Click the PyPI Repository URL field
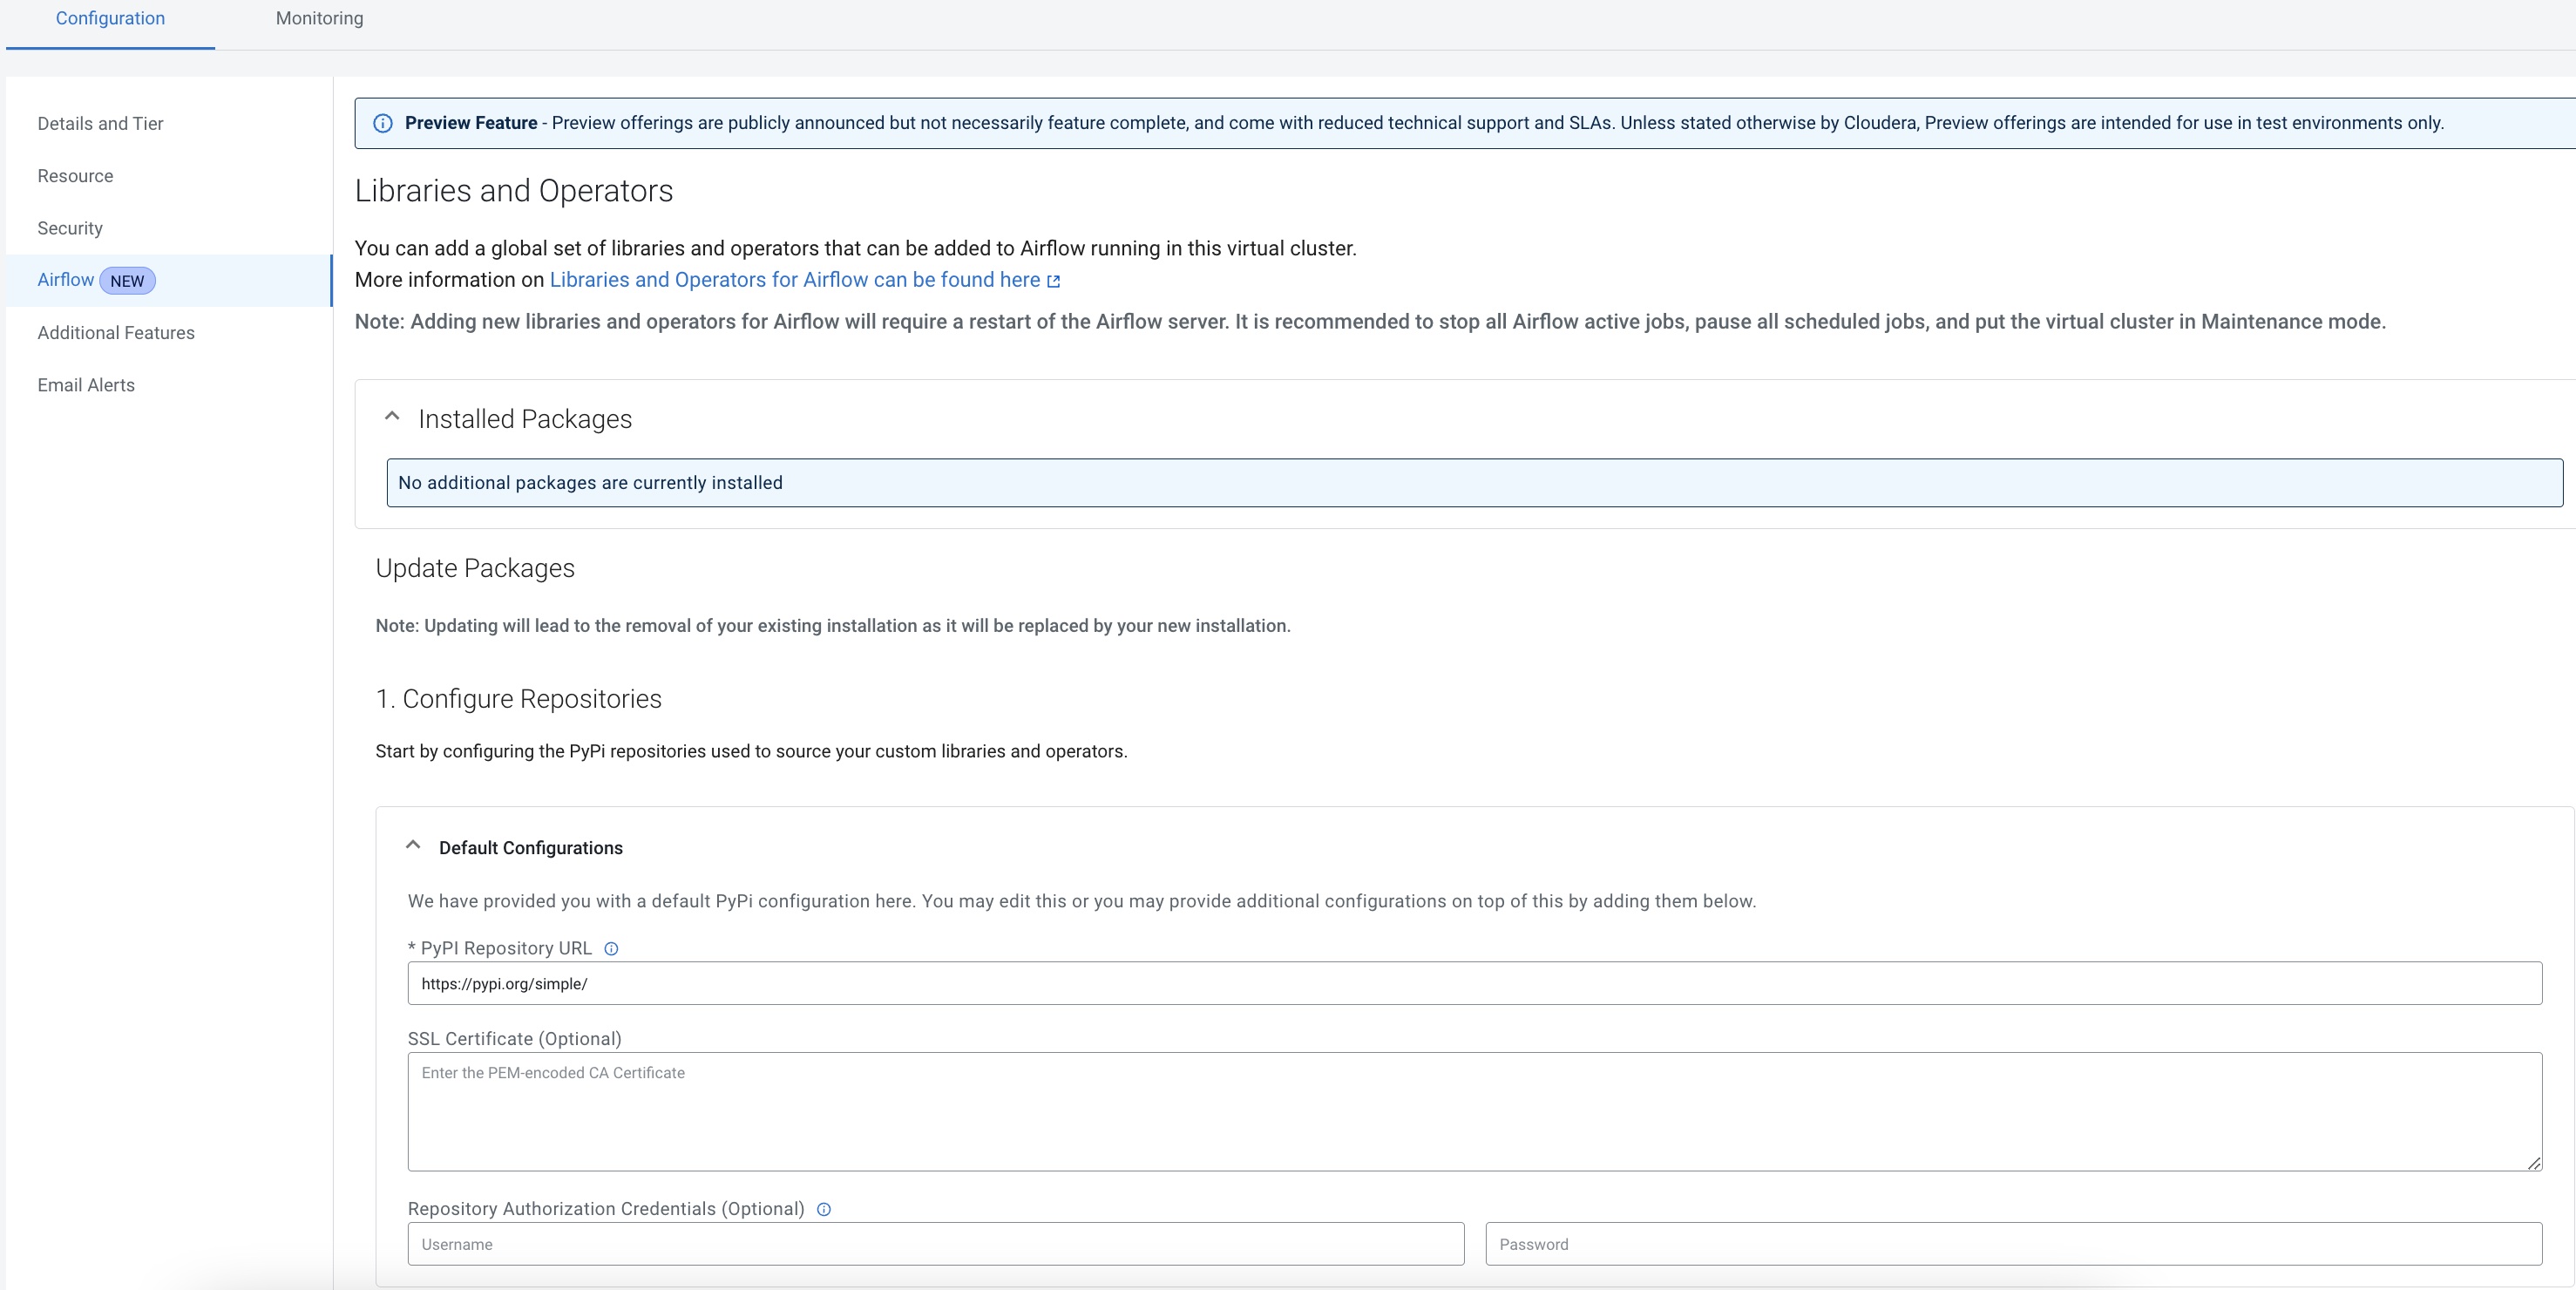The width and height of the screenshot is (2576, 1290). [x=1474, y=984]
